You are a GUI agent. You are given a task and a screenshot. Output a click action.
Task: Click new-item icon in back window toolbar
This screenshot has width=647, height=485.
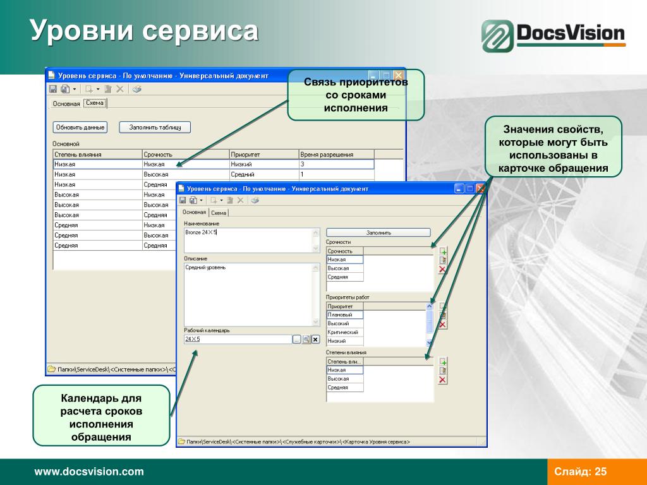coord(88,88)
